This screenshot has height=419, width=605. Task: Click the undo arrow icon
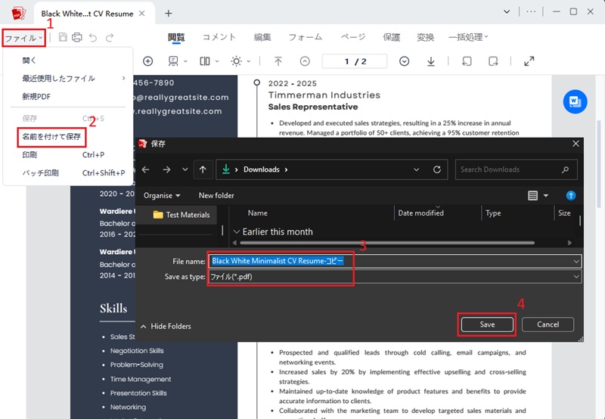93,37
